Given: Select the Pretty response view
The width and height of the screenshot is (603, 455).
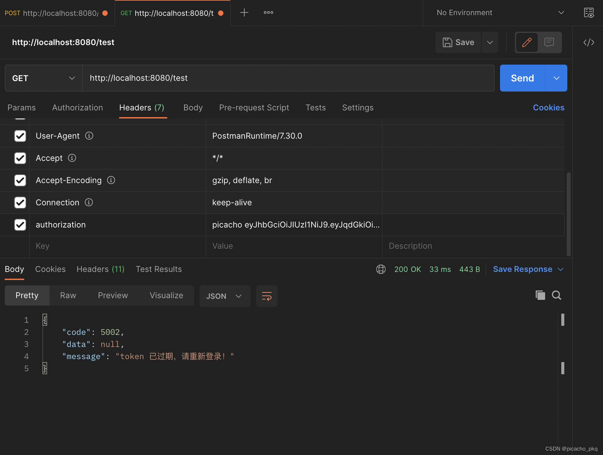Looking at the screenshot, I should [27, 295].
